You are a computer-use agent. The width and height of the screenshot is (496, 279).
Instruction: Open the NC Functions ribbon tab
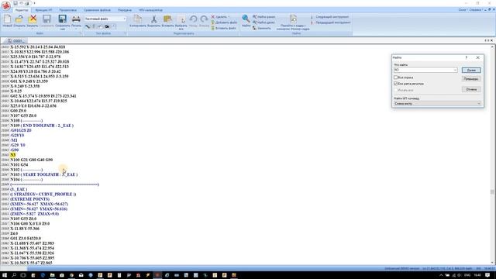tap(43, 10)
